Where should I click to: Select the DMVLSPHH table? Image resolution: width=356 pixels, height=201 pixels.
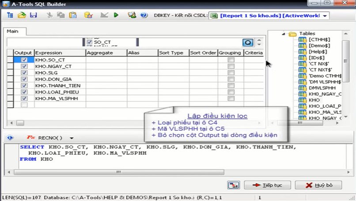(322, 88)
